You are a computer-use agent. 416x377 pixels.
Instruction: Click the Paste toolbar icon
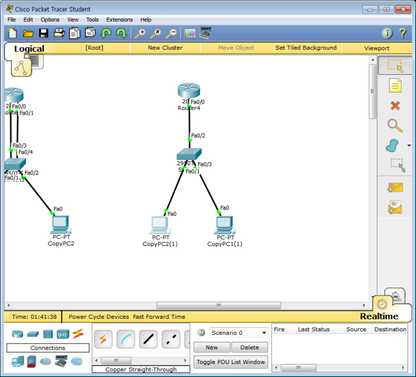pyautogui.click(x=90, y=33)
